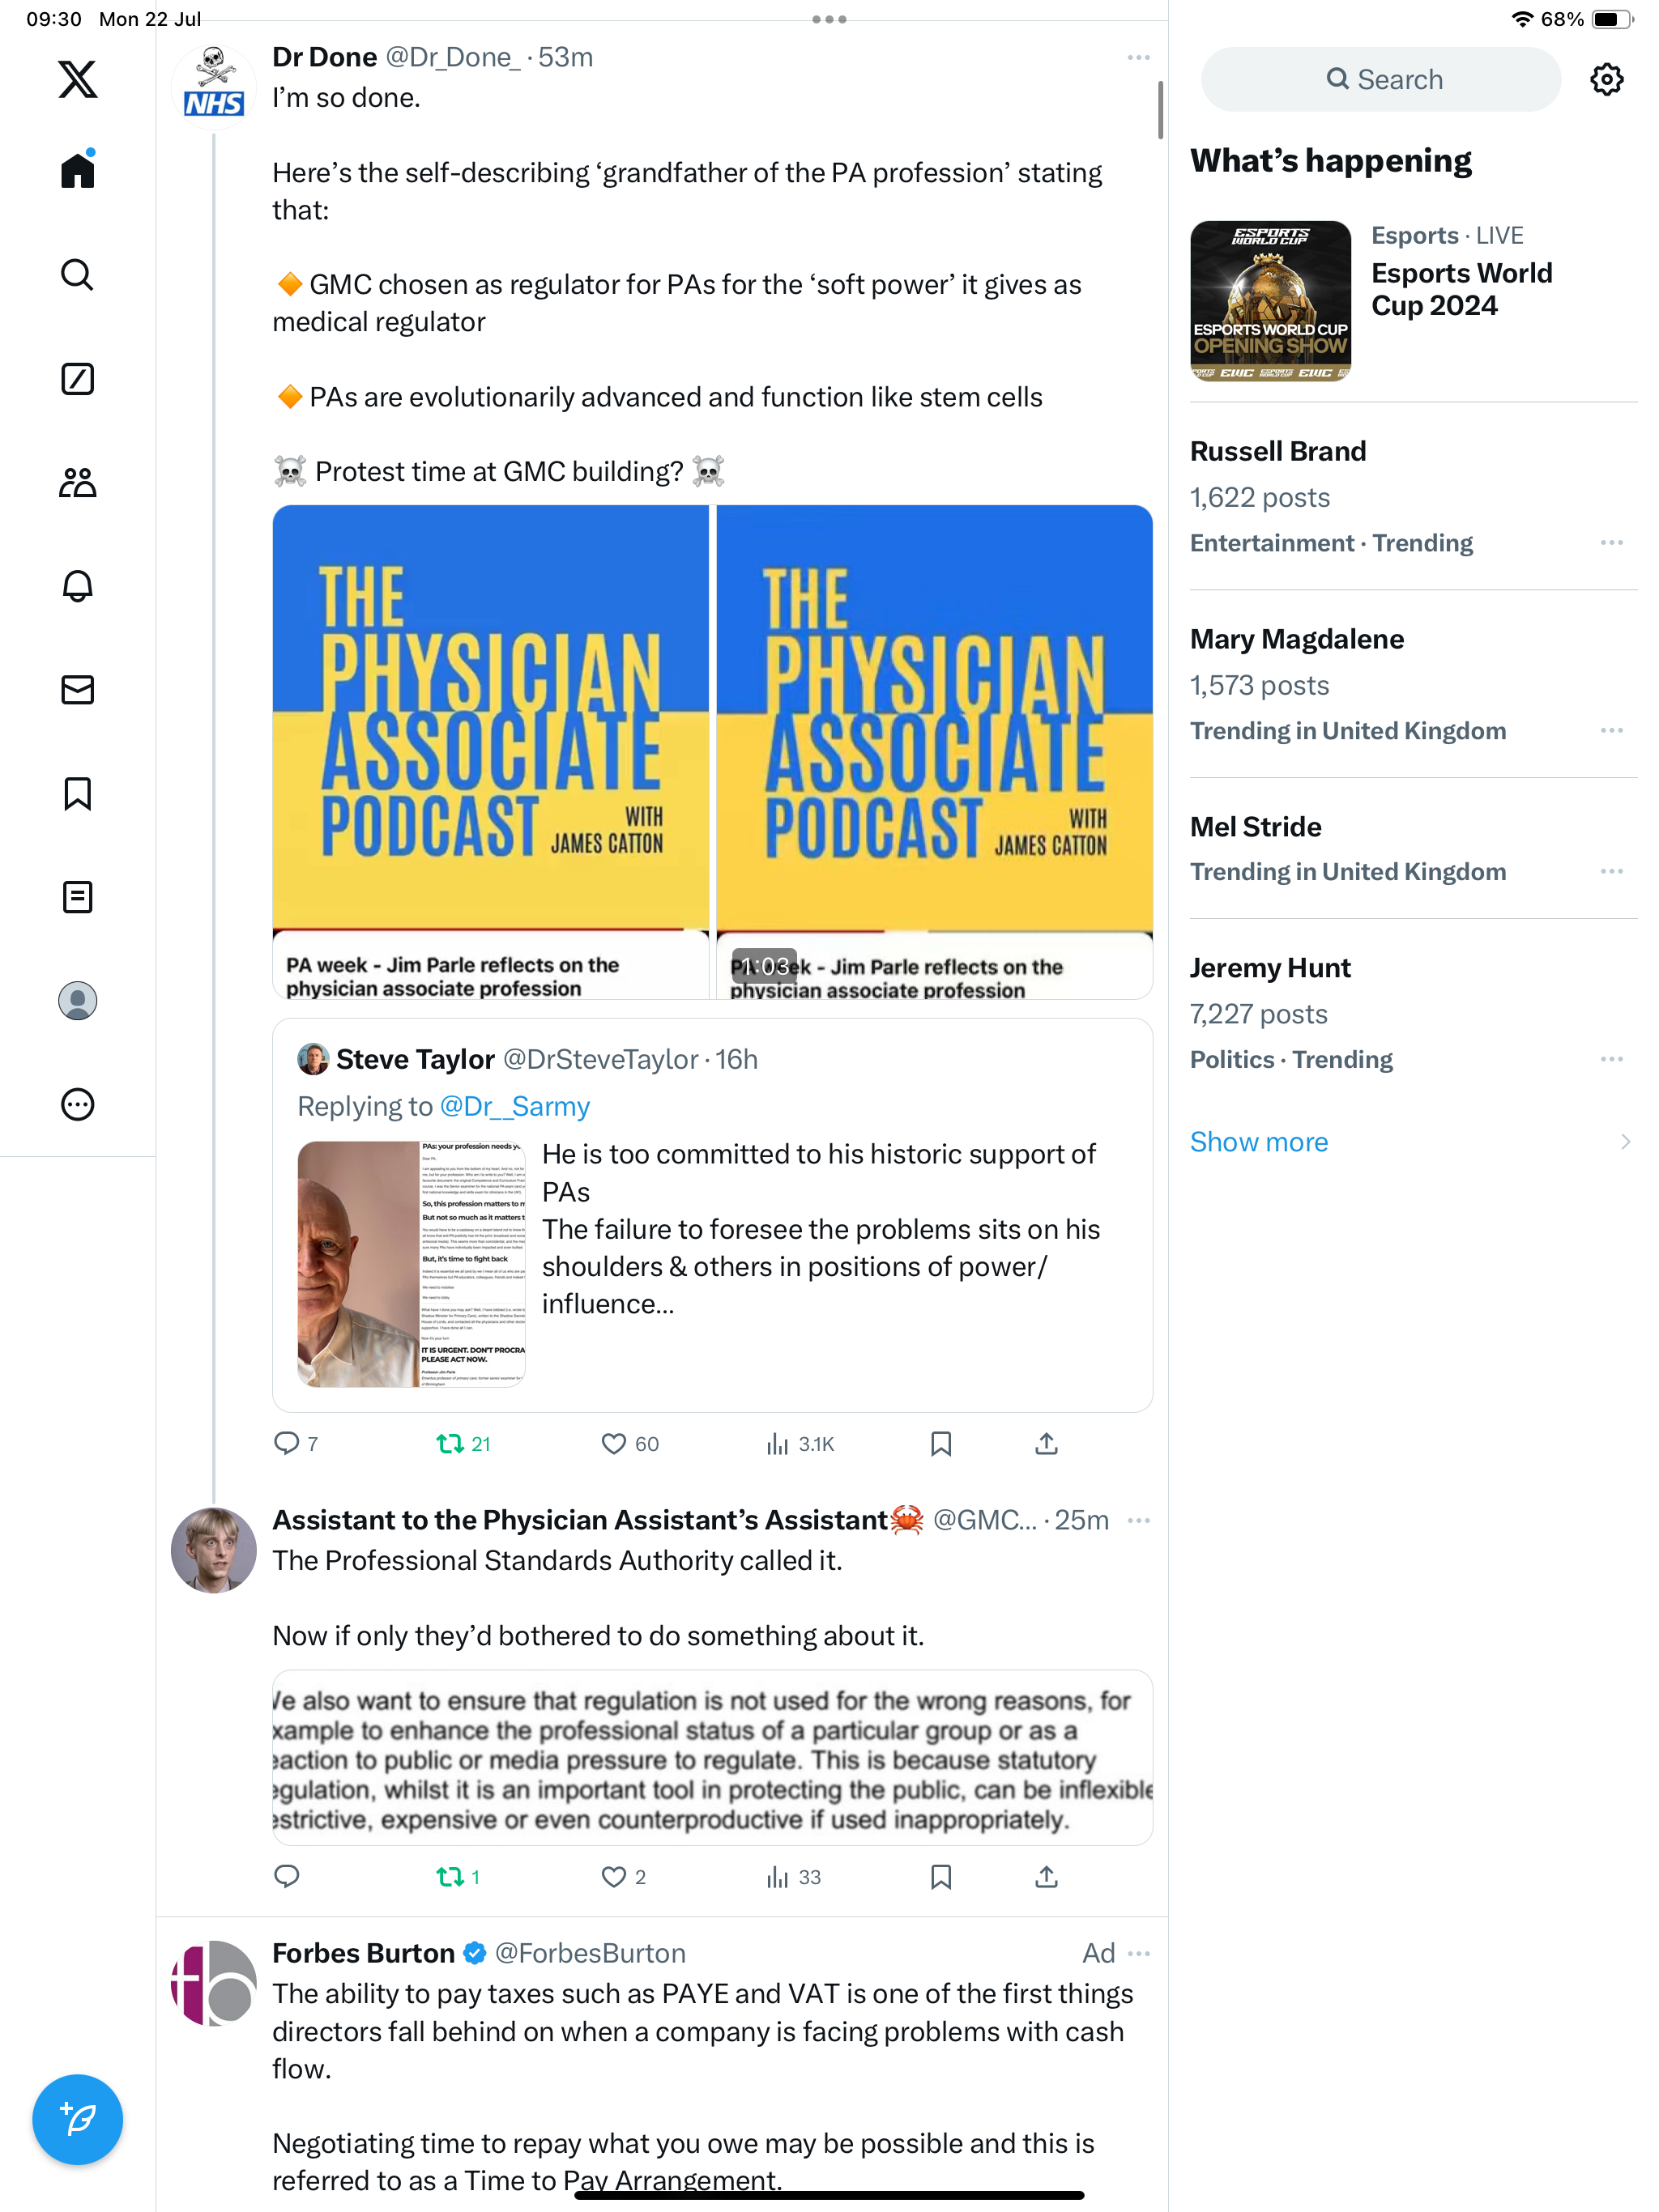Tap the compose post floating button
The image size is (1659, 2212).
pyautogui.click(x=77, y=2119)
